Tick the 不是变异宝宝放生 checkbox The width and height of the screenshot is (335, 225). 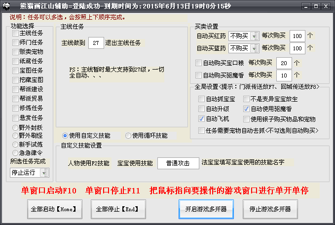pyautogui.click(x=246, y=99)
